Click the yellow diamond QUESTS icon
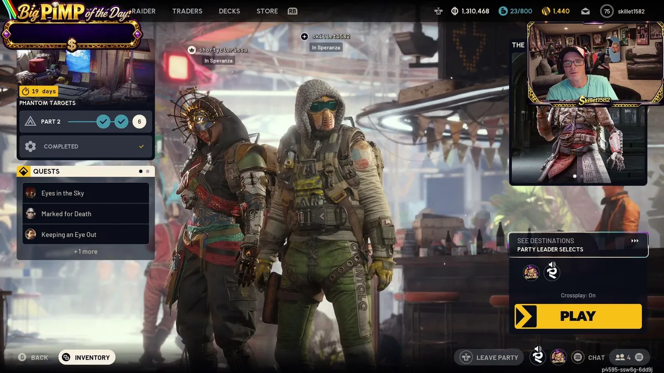The image size is (664, 373). (x=23, y=171)
